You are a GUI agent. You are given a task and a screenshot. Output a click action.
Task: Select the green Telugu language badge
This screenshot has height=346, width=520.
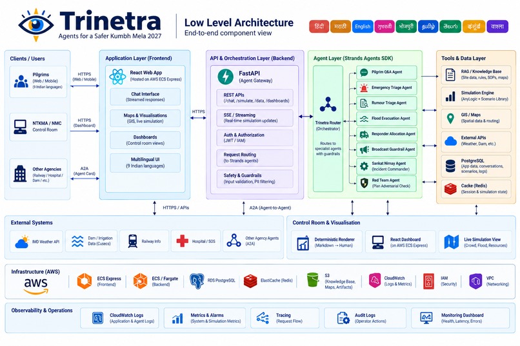point(450,26)
